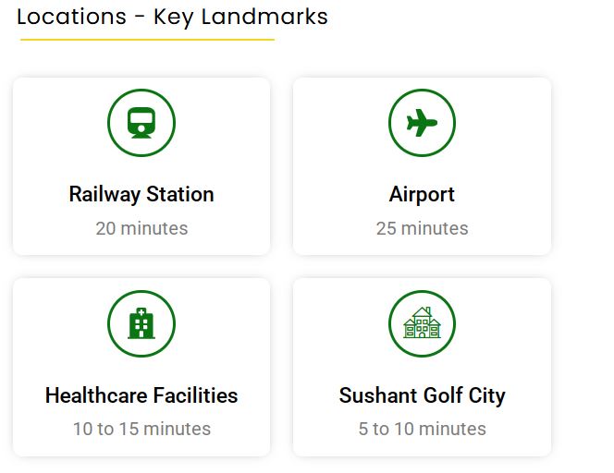Click the airplane icon for Airport
The image size is (614, 473).
pos(422,122)
